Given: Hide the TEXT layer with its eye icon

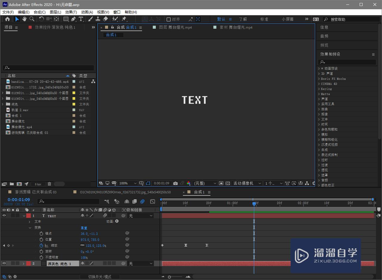Looking at the screenshot, I should click(x=4, y=215).
